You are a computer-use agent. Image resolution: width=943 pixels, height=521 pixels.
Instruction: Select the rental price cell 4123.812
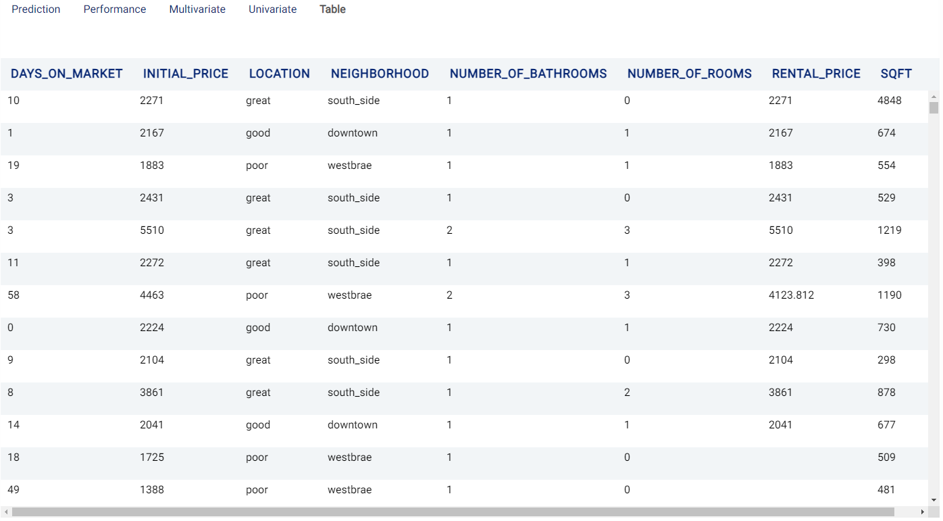[x=792, y=295]
